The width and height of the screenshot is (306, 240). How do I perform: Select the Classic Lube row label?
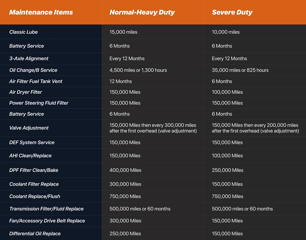pyautogui.click(x=23, y=32)
